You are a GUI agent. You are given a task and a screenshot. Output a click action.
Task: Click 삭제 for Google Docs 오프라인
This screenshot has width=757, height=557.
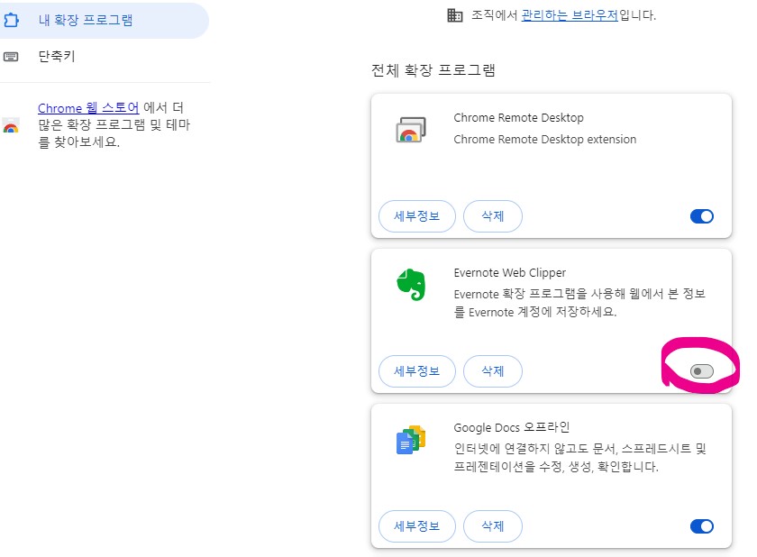click(493, 526)
